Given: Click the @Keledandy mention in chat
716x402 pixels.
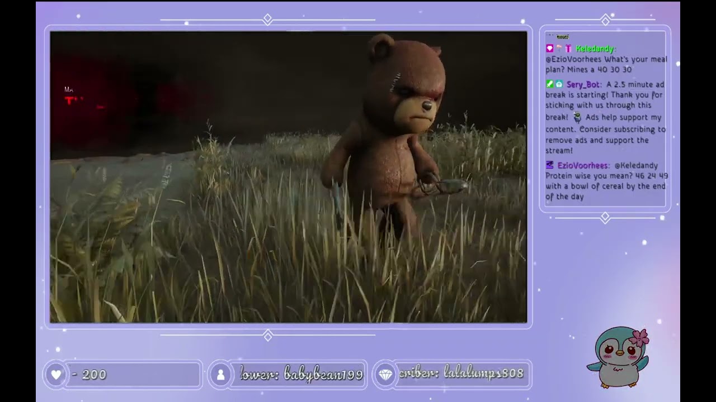Looking at the screenshot, I should (636, 165).
